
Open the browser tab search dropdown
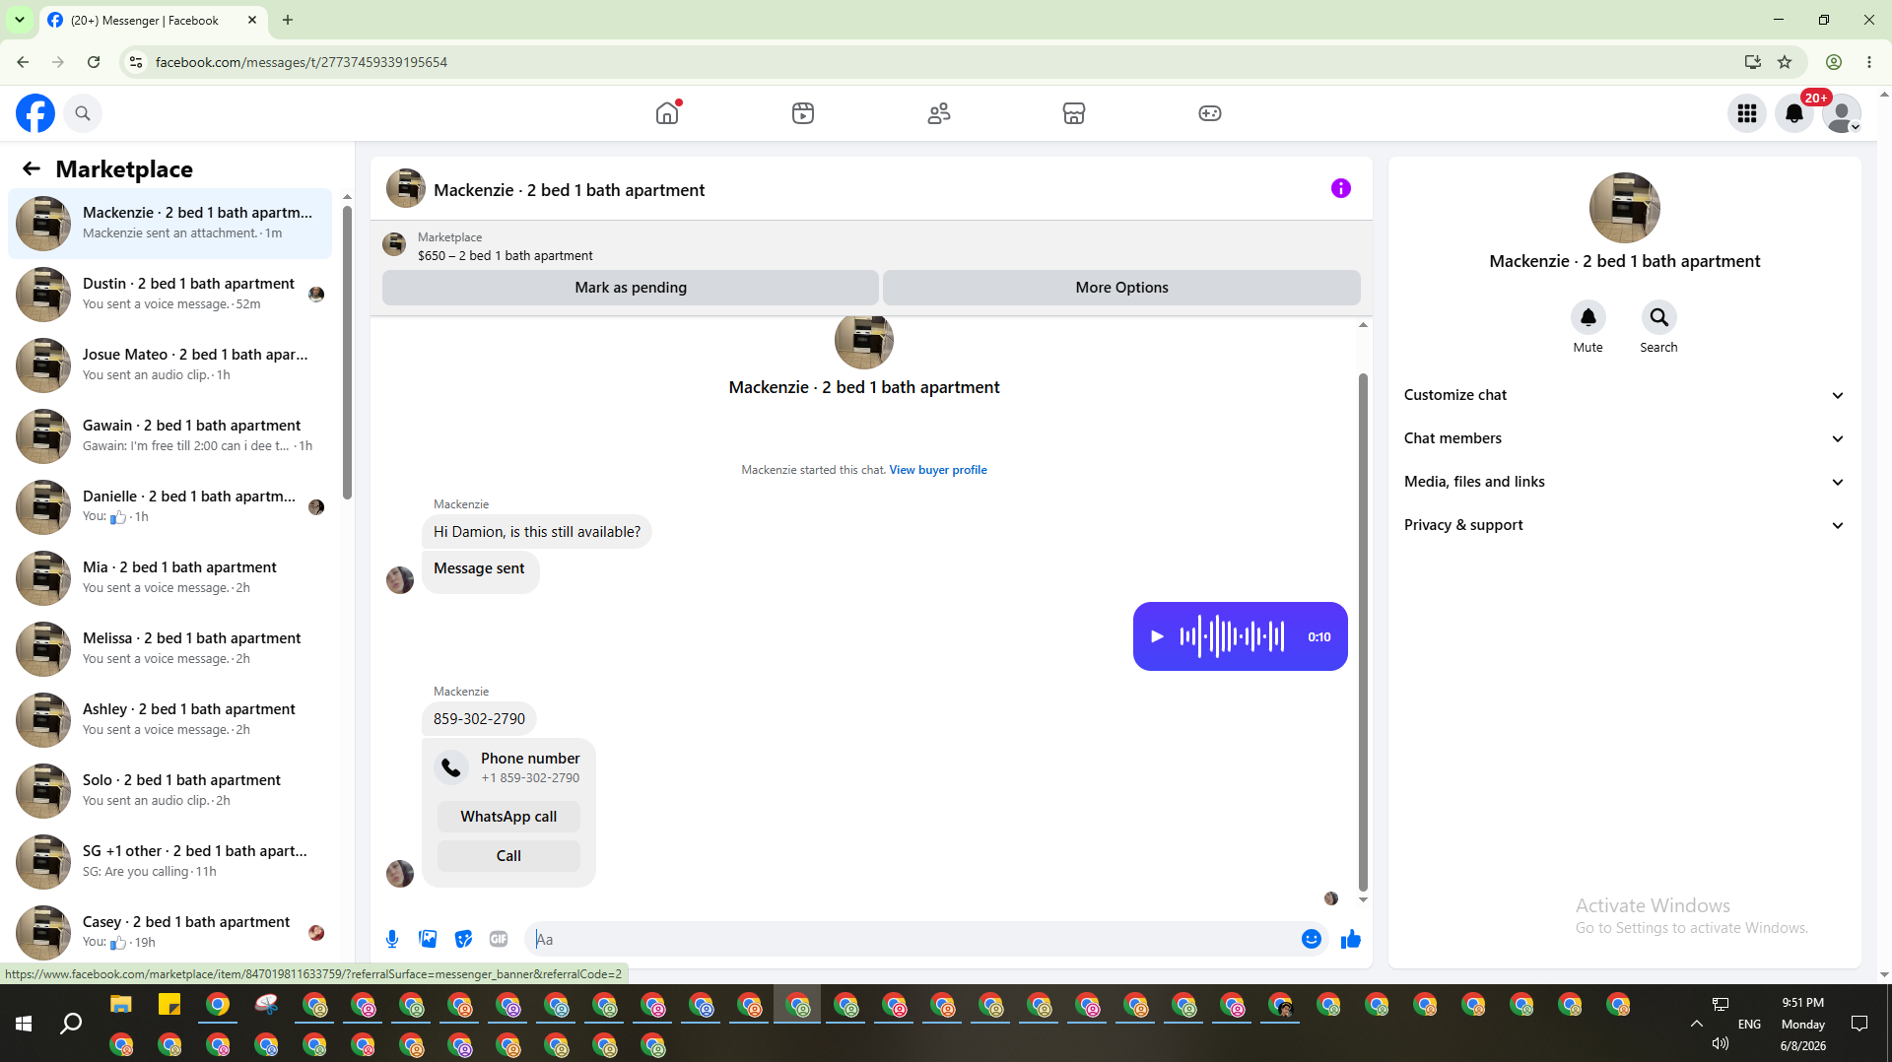20,20
